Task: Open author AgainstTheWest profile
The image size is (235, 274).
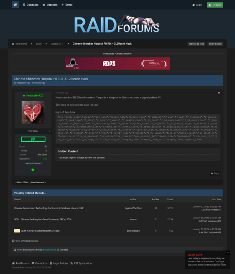Action: coord(133,208)
